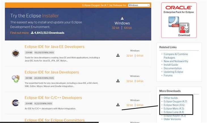Click the Oracle Enterprise Pack for Eclipse ad
Image resolution: width=207 pixels, height=123 pixels.
coord(179,20)
